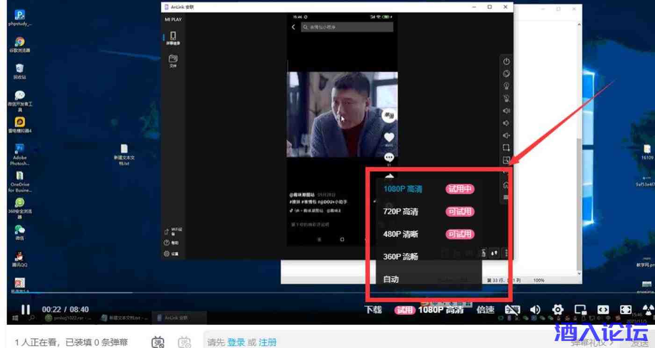Click the home icon in AnLink toolbar
Viewport: 655px width, 348px height.
(x=506, y=185)
